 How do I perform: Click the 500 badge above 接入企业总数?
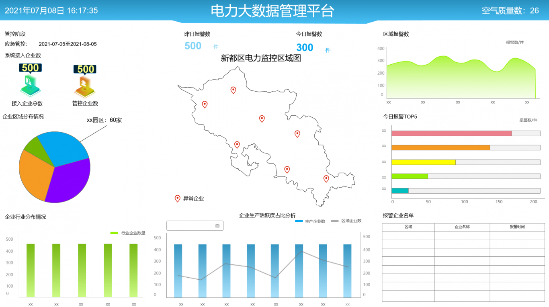(x=30, y=68)
